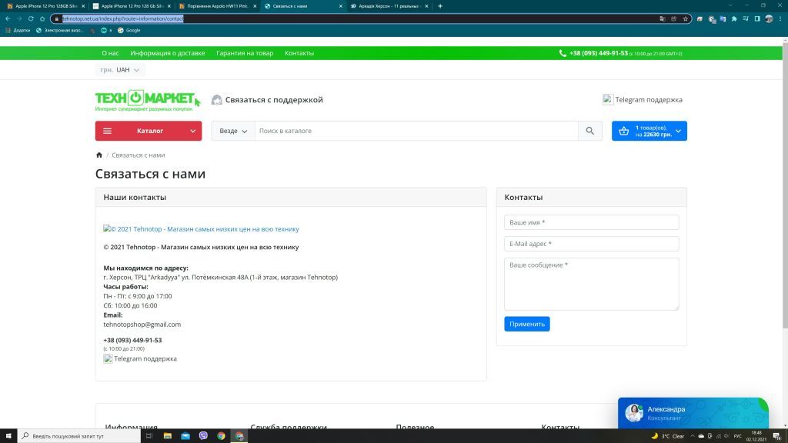
Task: Click the shopping cart basket icon
Action: [624, 131]
